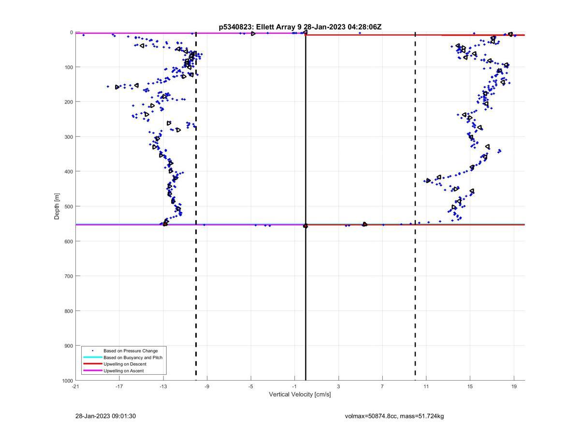This screenshot has width=580, height=428.
Task: Click the red line swatch in legend
Action: [x=92, y=364]
